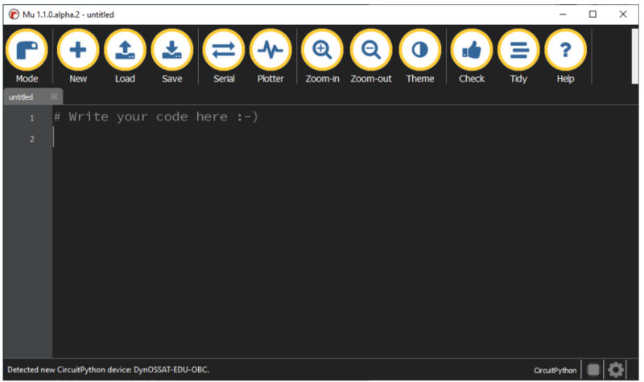The height and width of the screenshot is (382, 644).
Task: Click the device chip status icon
Action: click(x=593, y=370)
